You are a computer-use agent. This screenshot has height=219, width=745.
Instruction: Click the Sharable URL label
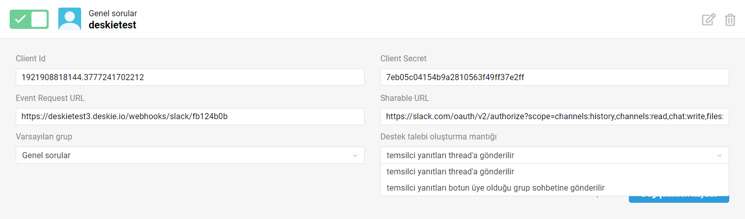click(x=405, y=98)
